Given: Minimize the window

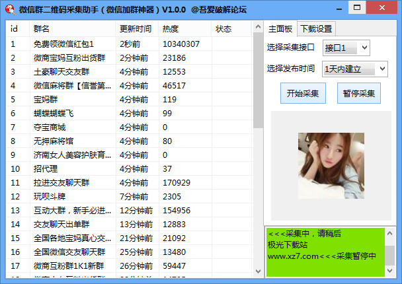Looking at the screenshot, I should pyautogui.click(x=339, y=9).
